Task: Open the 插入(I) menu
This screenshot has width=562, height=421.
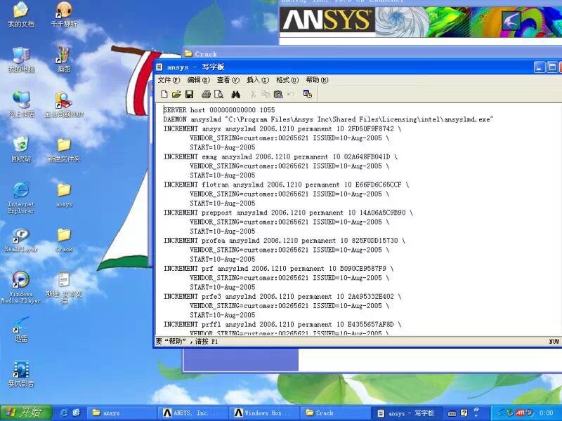Action: 257,80
